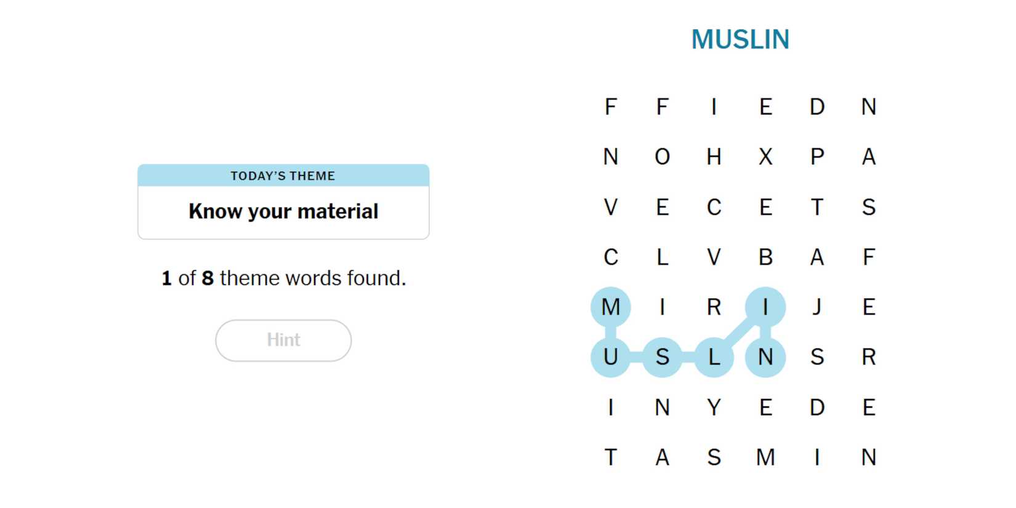This screenshot has height=508, width=1016.
Task: Click the theme words found counter
Action: tap(283, 278)
